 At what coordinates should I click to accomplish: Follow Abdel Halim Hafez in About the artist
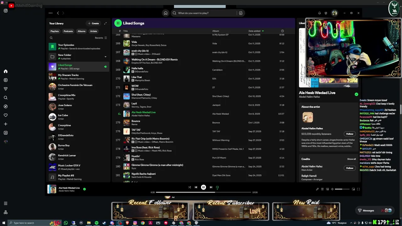pyautogui.click(x=350, y=134)
